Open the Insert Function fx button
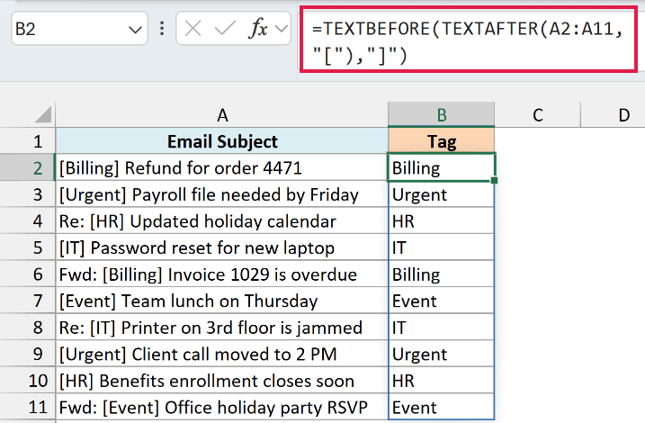Viewport: 645px width, 423px height. point(258,29)
